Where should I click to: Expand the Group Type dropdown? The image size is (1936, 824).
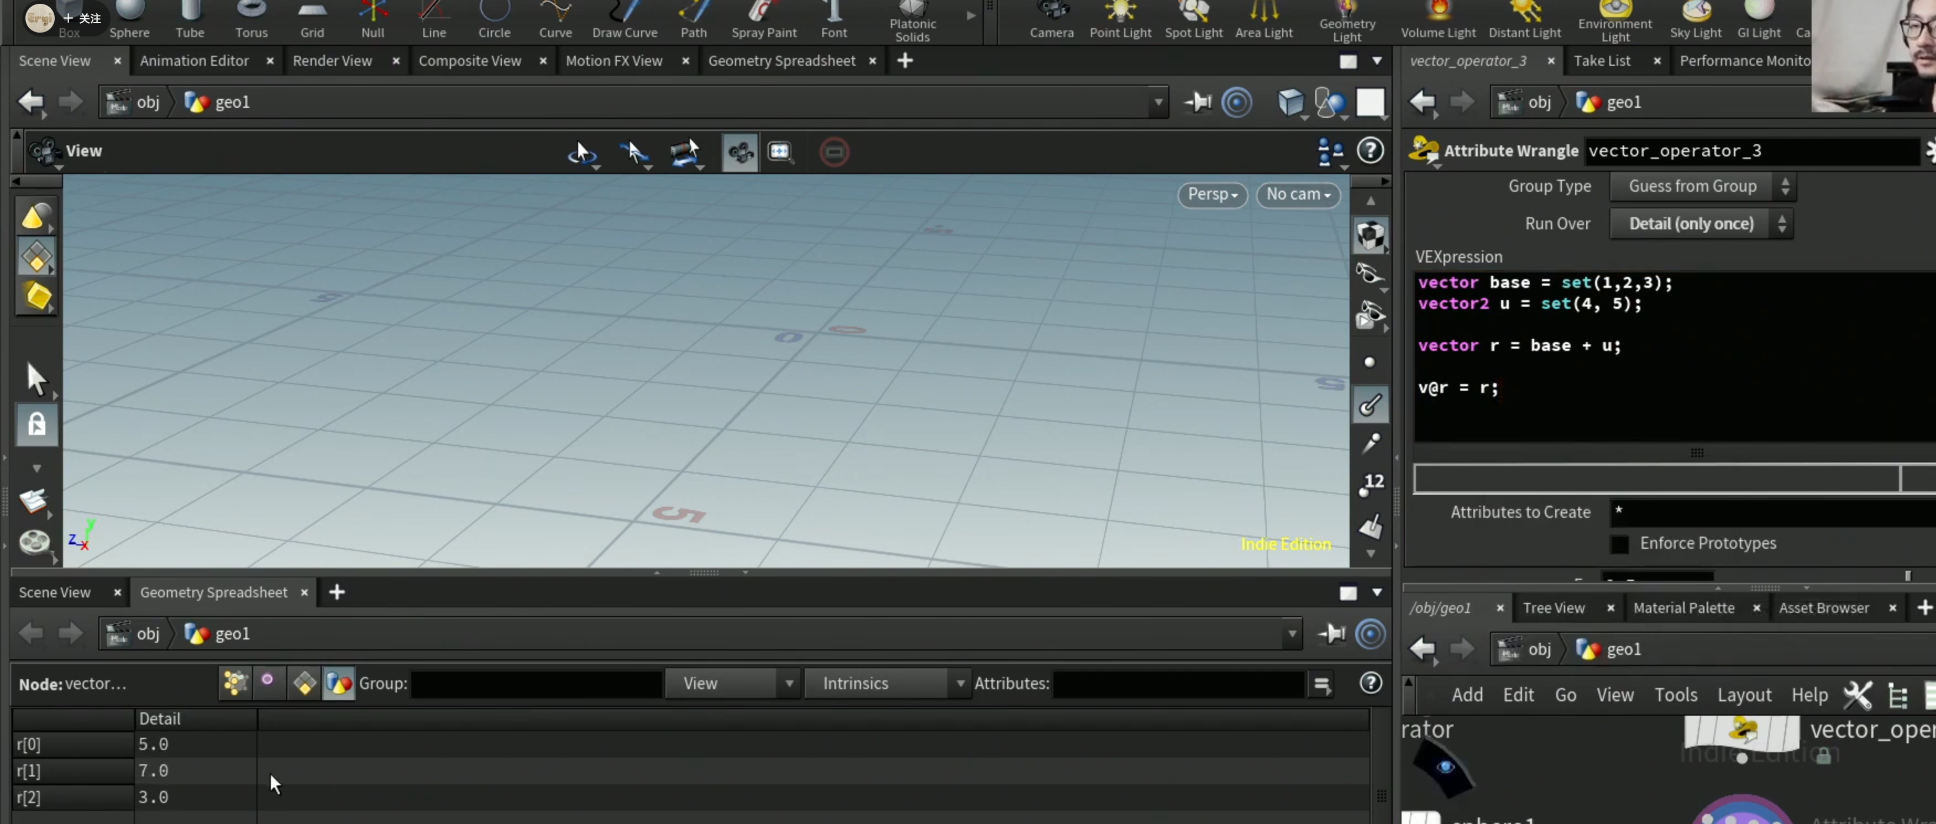1702,186
